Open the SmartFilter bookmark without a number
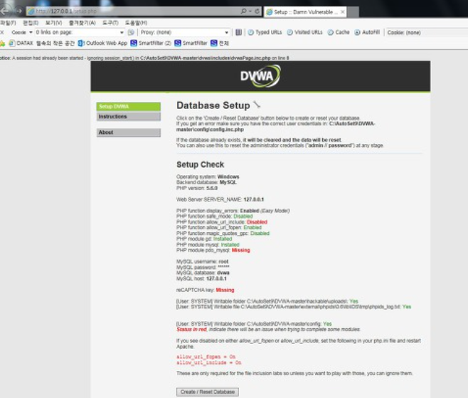 point(191,43)
